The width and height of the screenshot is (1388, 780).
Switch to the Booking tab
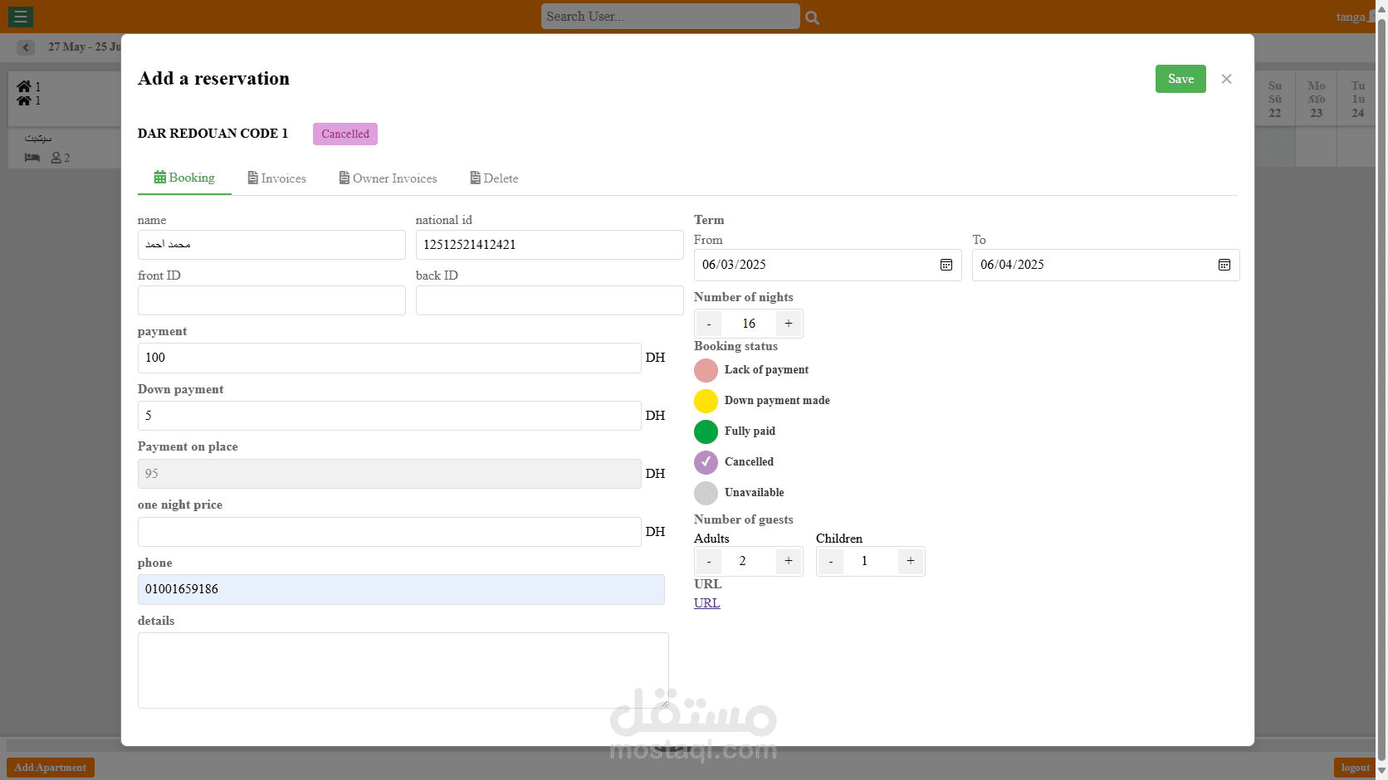tap(184, 178)
